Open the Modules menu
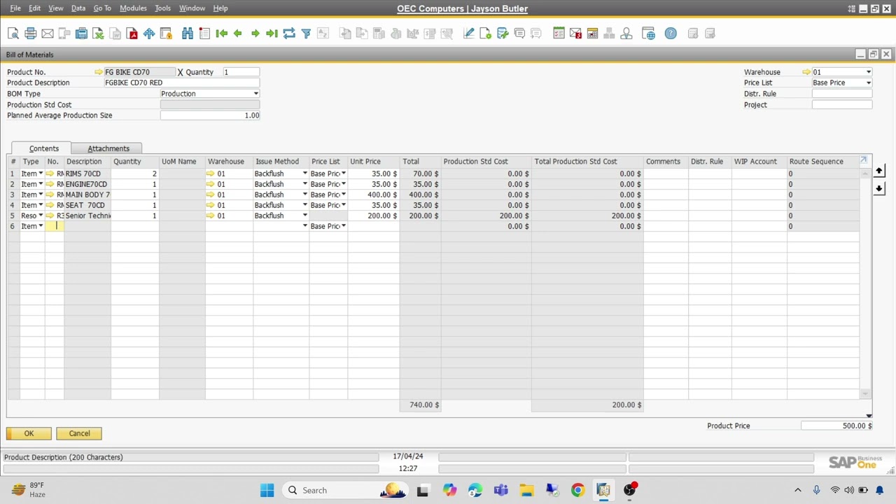This screenshot has height=504, width=896. pyautogui.click(x=133, y=8)
